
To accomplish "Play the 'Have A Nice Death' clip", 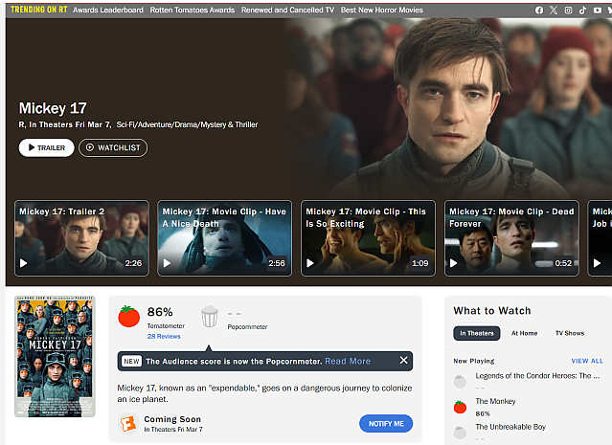I will (224, 237).
